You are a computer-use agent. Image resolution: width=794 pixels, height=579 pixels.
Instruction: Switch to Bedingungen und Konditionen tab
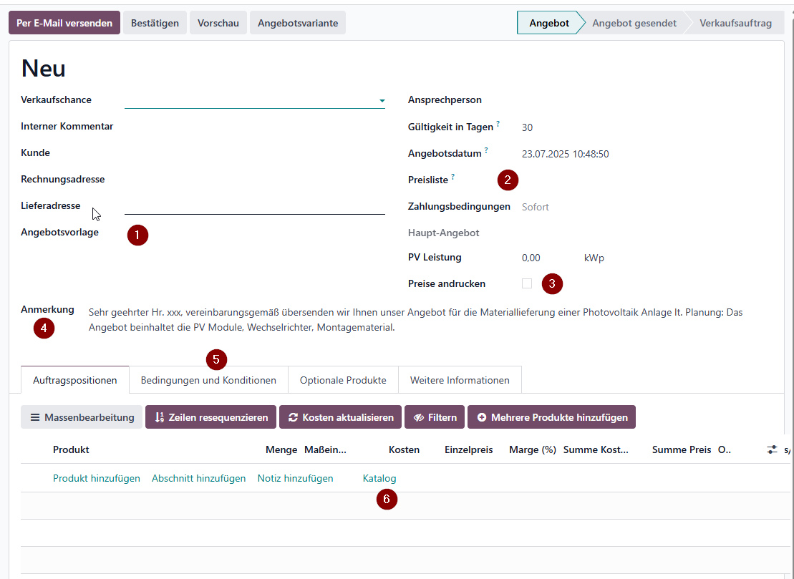point(208,380)
